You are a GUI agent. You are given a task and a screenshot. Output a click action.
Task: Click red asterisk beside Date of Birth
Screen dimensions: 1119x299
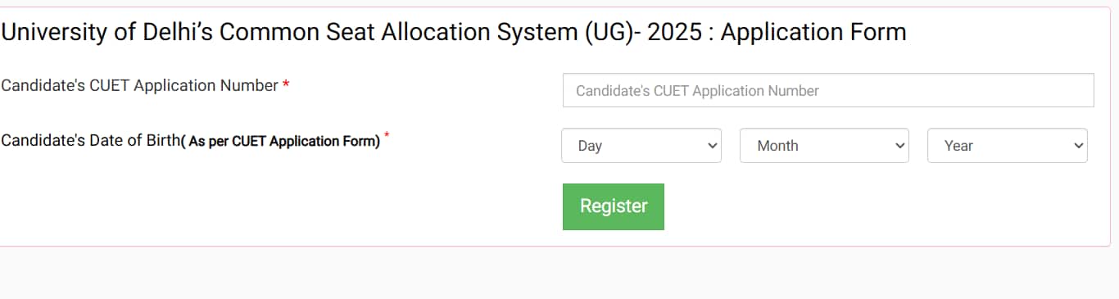click(387, 136)
